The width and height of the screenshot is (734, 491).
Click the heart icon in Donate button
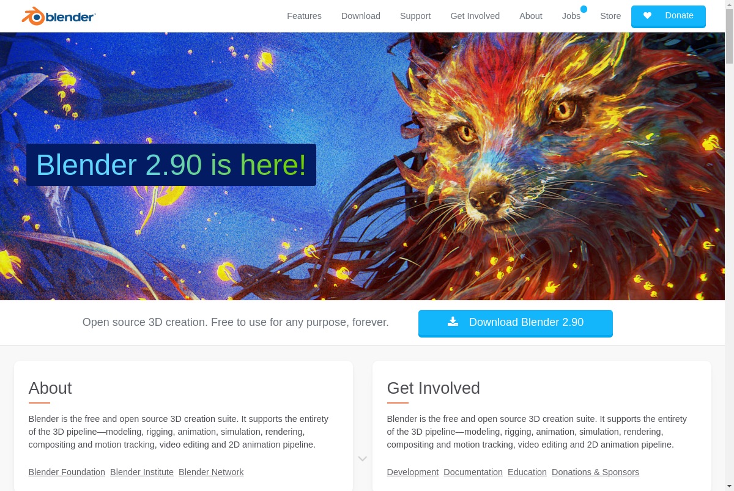647,16
